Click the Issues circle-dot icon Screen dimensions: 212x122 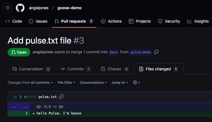point(31,21)
